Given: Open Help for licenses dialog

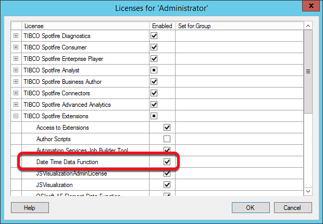Looking at the screenshot, I should [x=29, y=208].
